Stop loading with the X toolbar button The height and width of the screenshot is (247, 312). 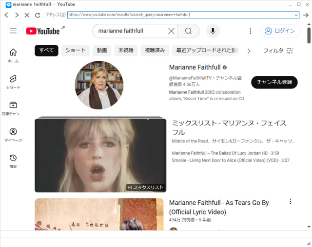coord(27,15)
